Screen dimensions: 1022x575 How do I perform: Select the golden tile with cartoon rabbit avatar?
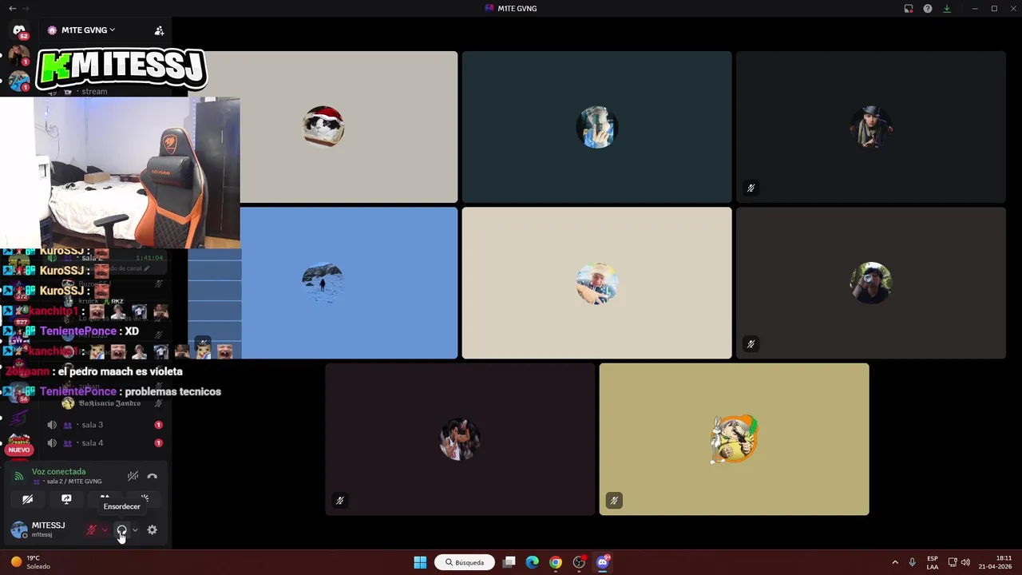coord(734,439)
